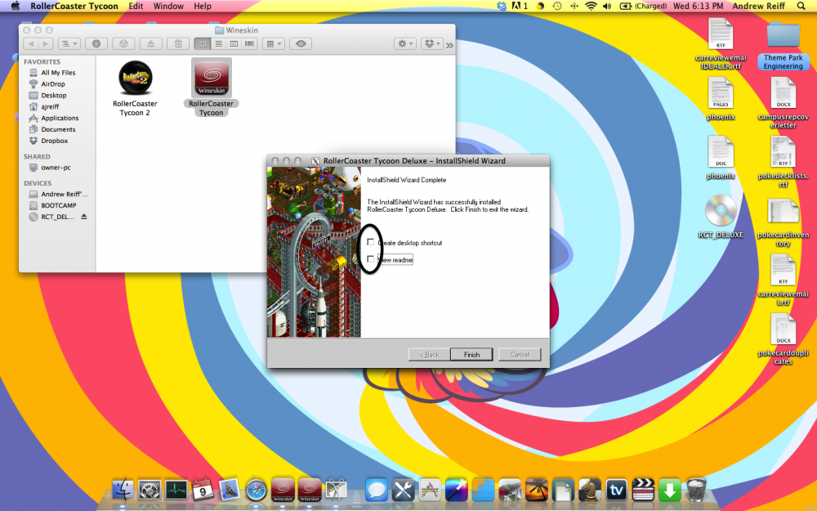
Task: Open the Dropbox toolbar dropdown
Action: 432,43
